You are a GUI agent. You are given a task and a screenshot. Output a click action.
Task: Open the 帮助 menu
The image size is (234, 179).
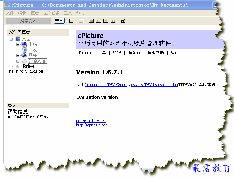[80, 13]
